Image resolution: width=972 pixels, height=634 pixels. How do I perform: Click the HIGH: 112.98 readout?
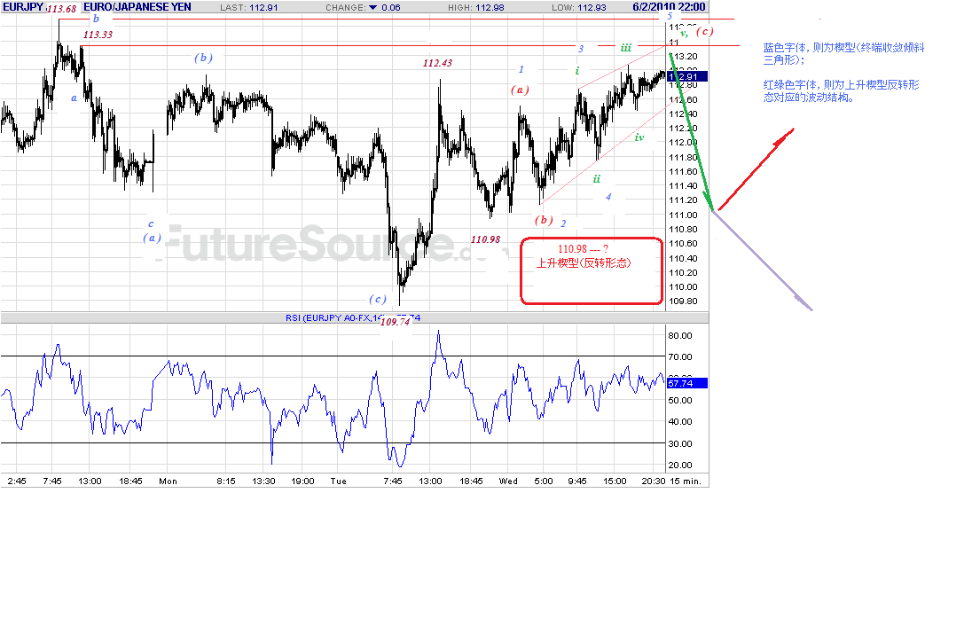pos(475,7)
